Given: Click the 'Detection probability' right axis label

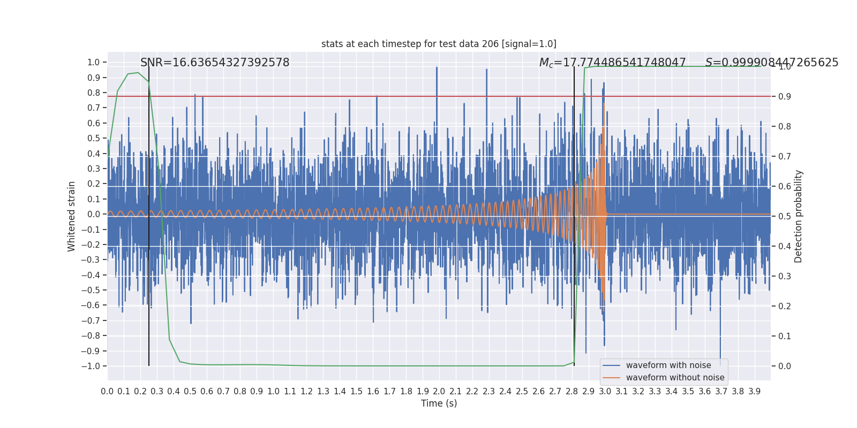Looking at the screenshot, I should click(799, 216).
